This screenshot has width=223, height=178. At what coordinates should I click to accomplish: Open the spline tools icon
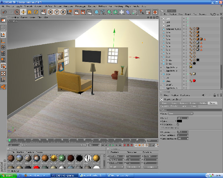(x=103, y=12)
